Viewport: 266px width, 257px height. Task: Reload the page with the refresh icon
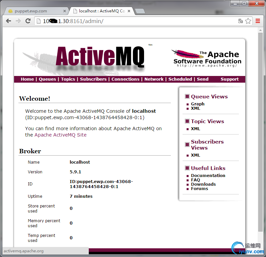point(28,21)
